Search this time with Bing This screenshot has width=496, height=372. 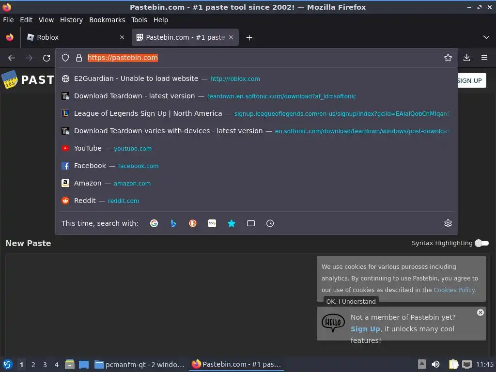pos(173,223)
